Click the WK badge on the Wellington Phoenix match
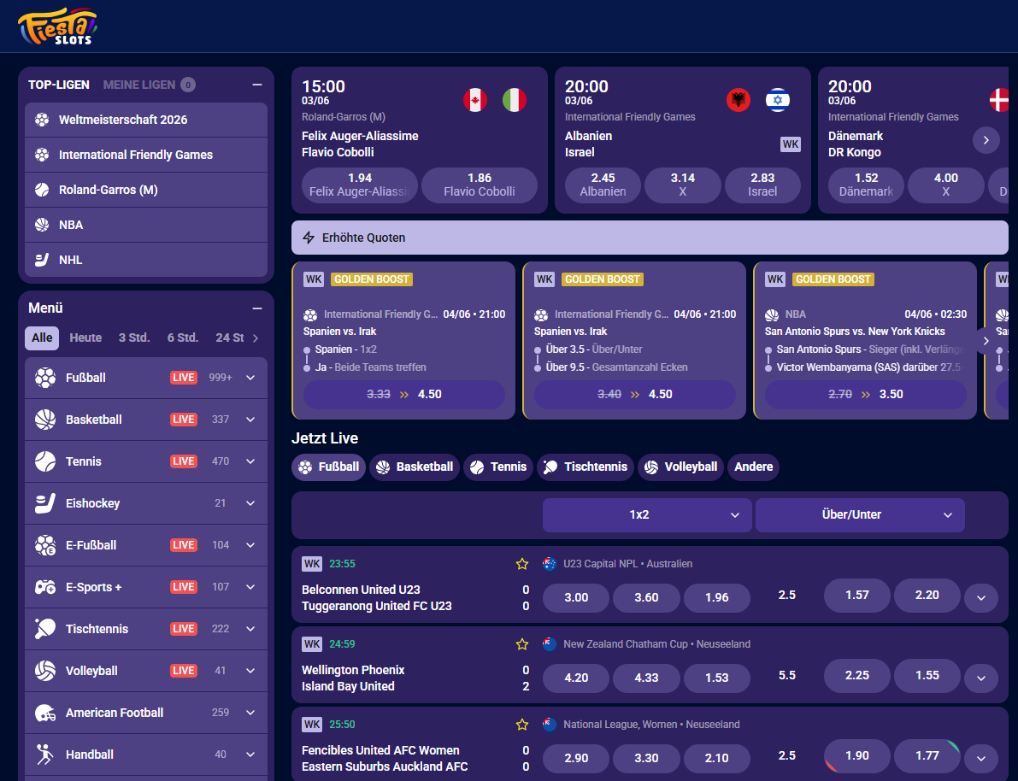The height and width of the screenshot is (781, 1018). [312, 644]
